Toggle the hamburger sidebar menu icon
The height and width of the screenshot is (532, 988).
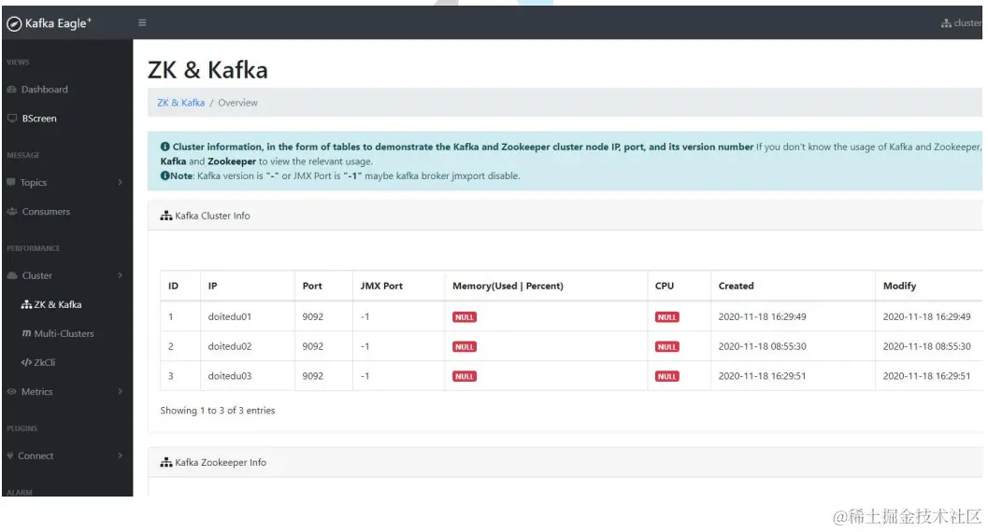[x=142, y=22]
